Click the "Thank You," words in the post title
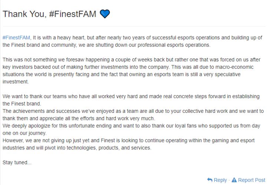Viewport: 267px width, 185px height. click(24, 14)
